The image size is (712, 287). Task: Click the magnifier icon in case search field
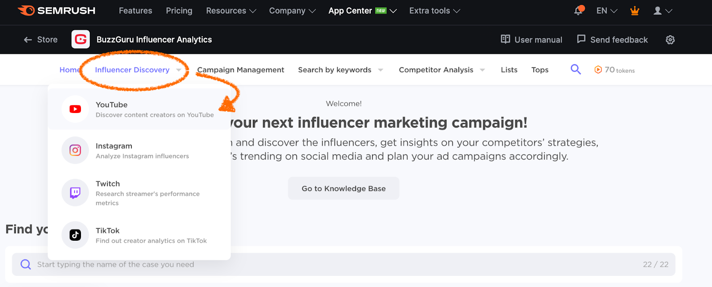click(x=26, y=264)
